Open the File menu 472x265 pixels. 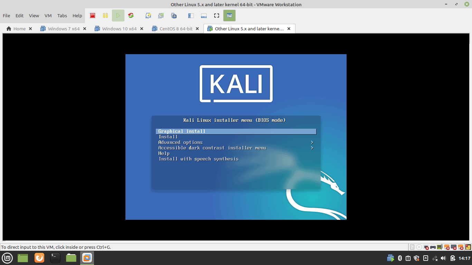point(7,16)
